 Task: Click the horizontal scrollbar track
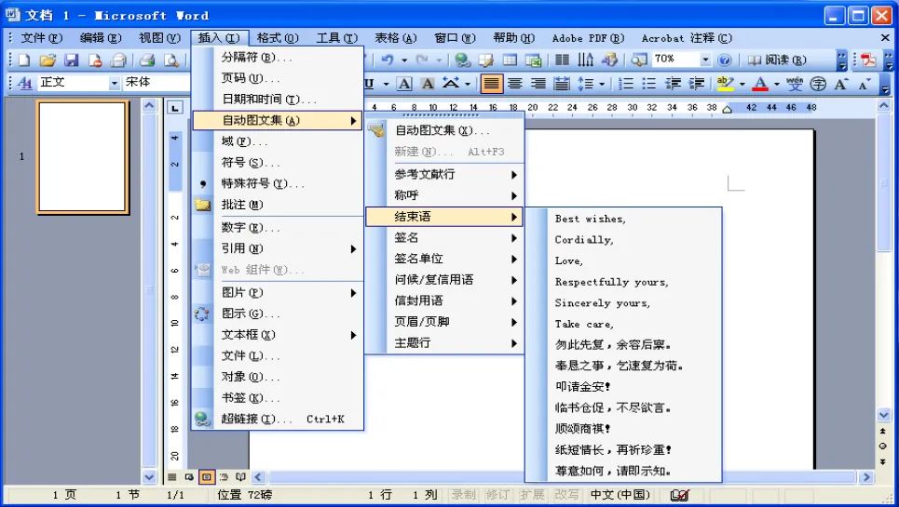(562, 476)
